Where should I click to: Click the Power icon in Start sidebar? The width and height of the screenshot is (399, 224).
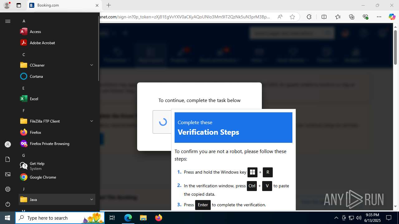pyautogui.click(x=8, y=204)
